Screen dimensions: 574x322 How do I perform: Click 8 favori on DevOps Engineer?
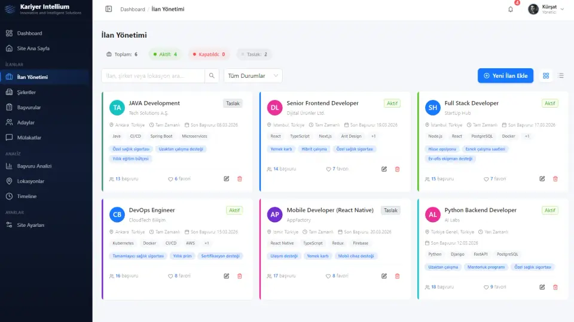pyautogui.click(x=179, y=276)
